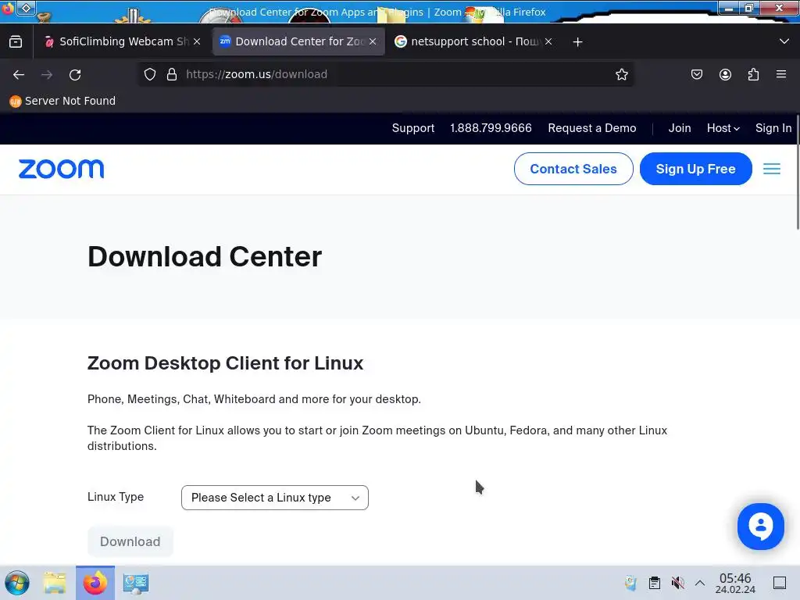Expand the Host dropdown menu
800x600 pixels.
pyautogui.click(x=723, y=128)
